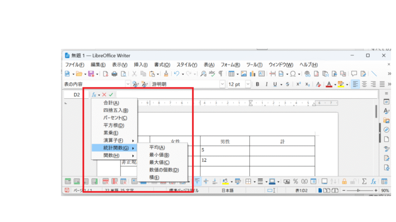Open font color dropdown arrow
The image size is (396, 222).
pyautogui.click(x=335, y=84)
